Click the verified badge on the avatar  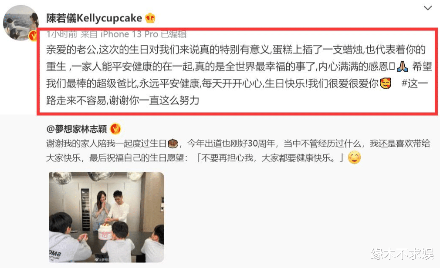33,36
